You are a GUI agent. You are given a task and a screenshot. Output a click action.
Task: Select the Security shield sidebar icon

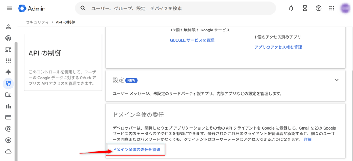8,84
